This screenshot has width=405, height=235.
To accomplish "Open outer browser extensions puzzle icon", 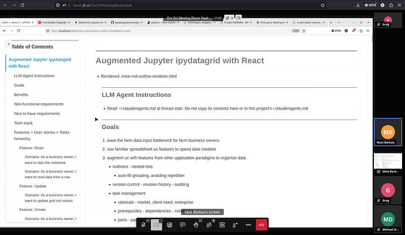I will (391, 5).
